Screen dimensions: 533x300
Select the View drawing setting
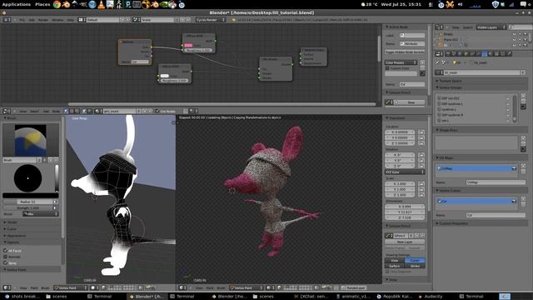click(x=395, y=261)
